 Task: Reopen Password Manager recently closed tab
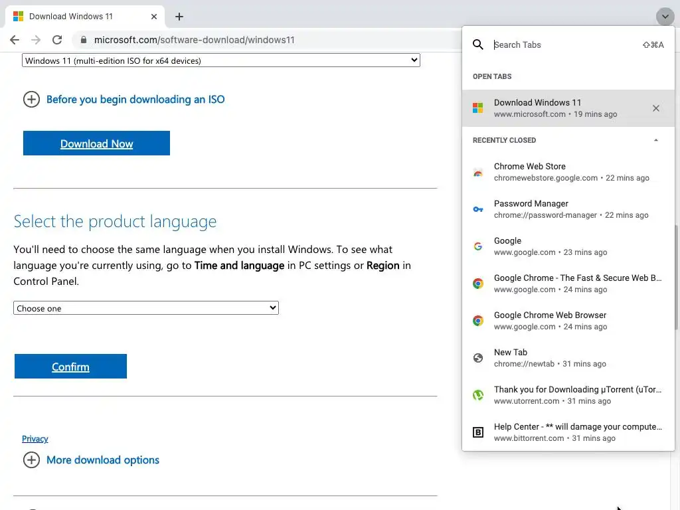coord(568,209)
